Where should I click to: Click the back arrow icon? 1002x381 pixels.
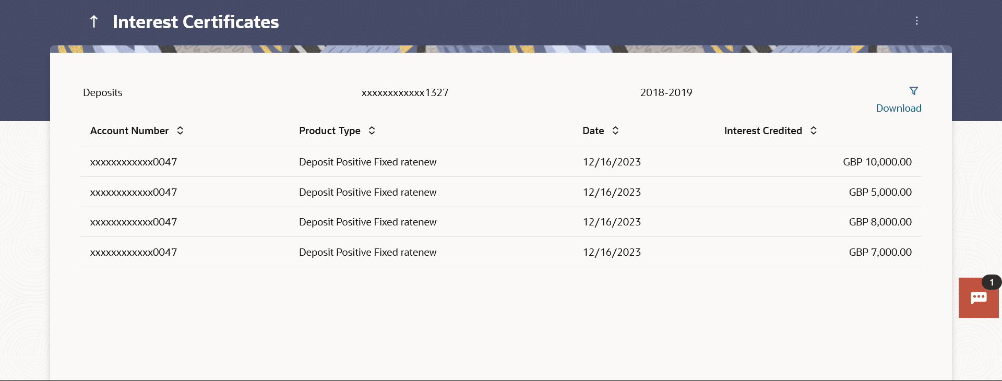[x=94, y=21]
